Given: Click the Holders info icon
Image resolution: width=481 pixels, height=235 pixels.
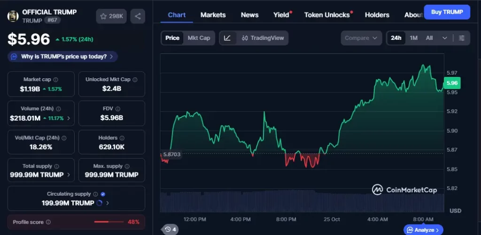Looking at the screenshot, I should click(122, 138).
